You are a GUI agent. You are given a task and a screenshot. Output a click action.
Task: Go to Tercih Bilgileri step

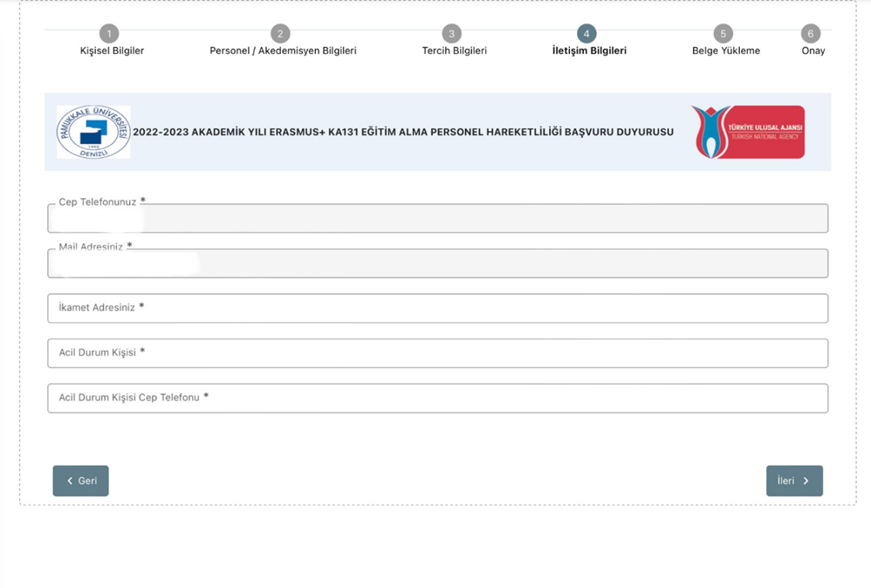[454, 51]
